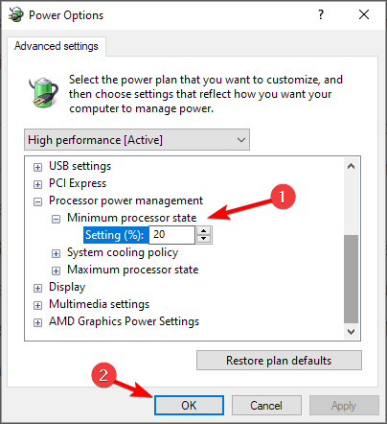Viewport: 387px width, 424px height.
Task: Collapse Minimum processor state node
Action: (56, 219)
